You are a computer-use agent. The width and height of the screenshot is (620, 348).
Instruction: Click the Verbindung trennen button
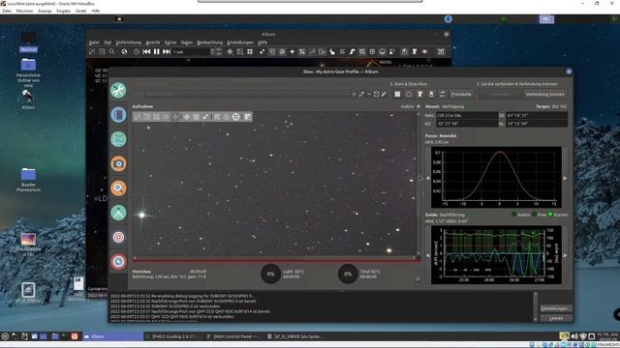click(x=544, y=95)
